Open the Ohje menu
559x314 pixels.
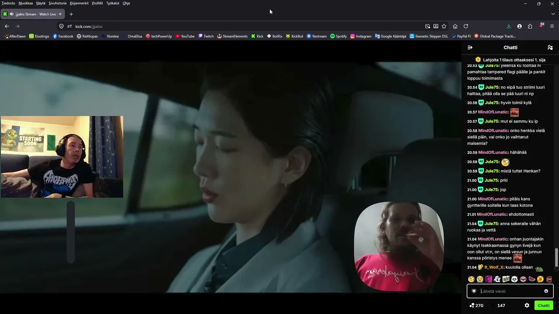(x=126, y=3)
